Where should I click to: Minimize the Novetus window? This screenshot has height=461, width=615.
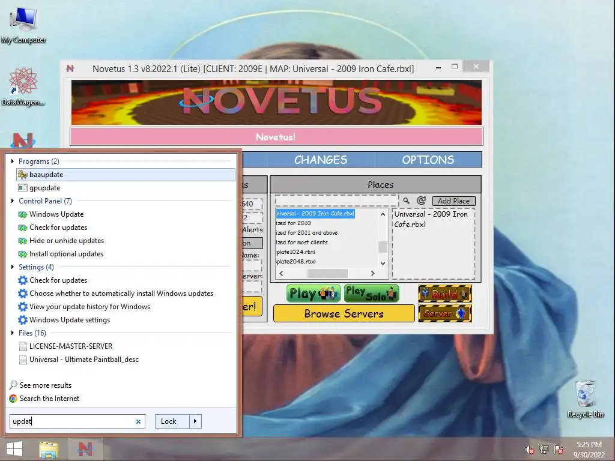pyautogui.click(x=438, y=67)
